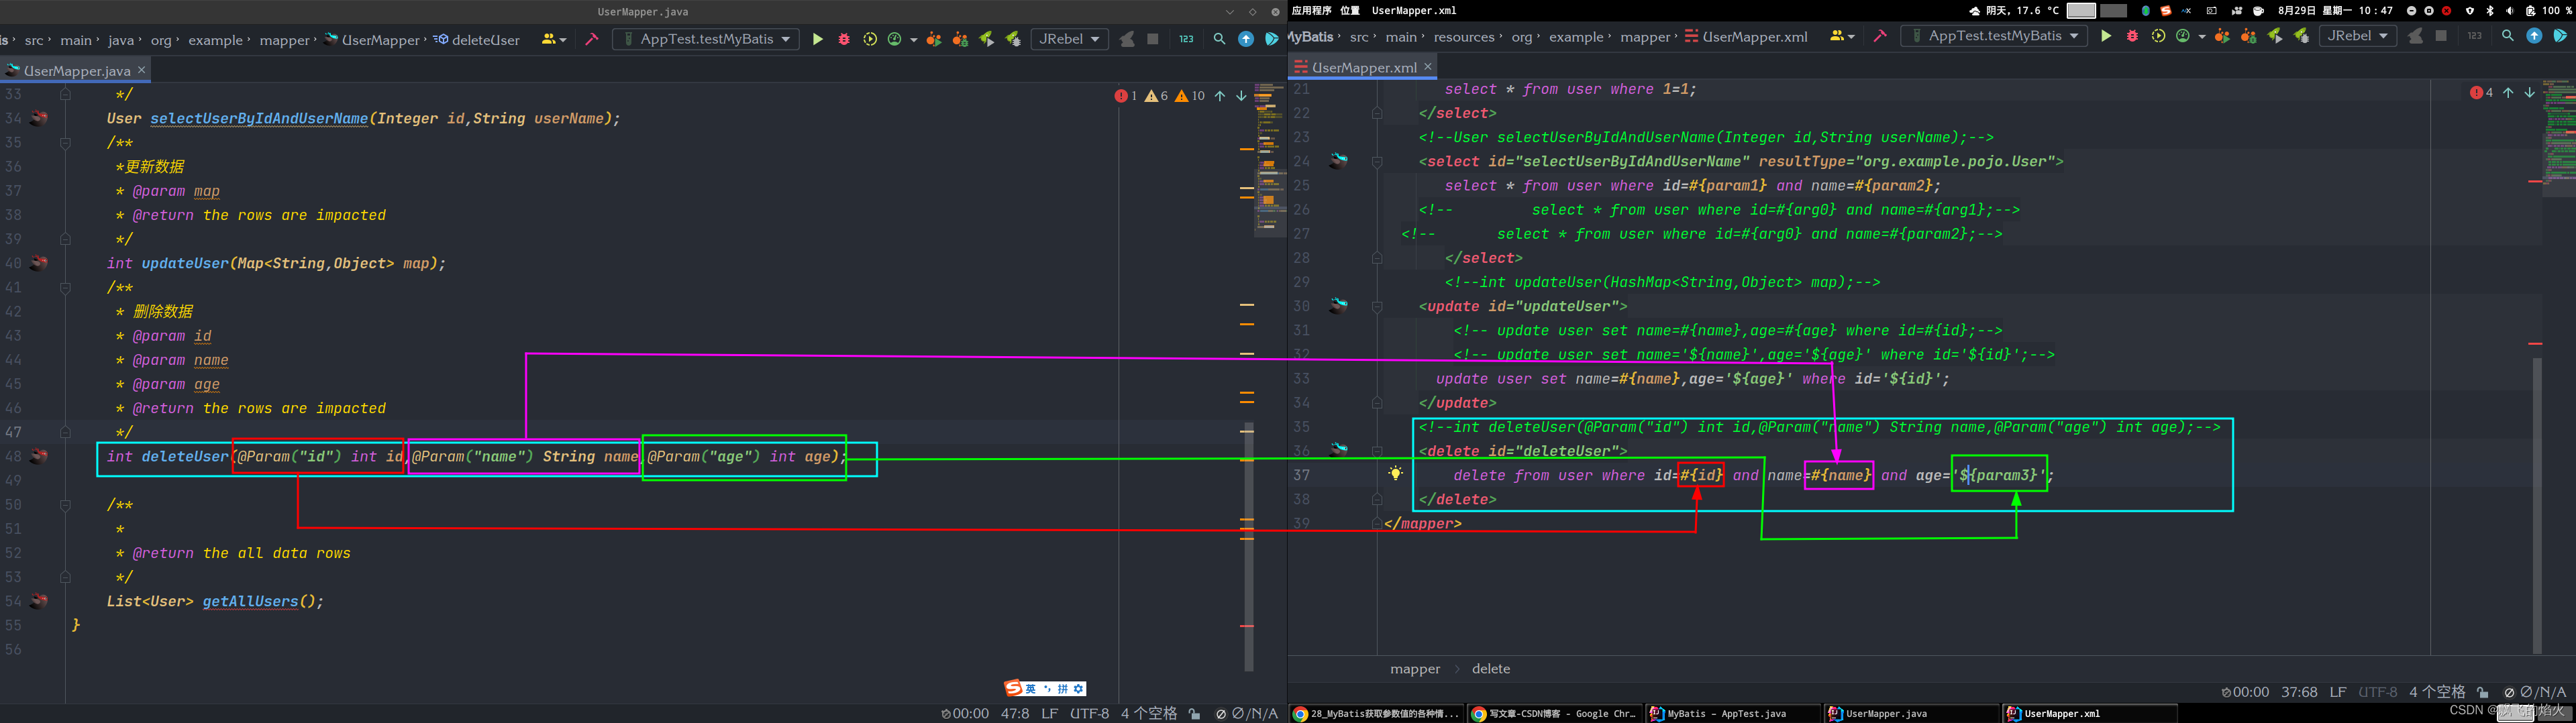Run AppTest.testMyBatis in UserMapper.java window
The width and height of the screenshot is (2576, 723).
(x=817, y=39)
